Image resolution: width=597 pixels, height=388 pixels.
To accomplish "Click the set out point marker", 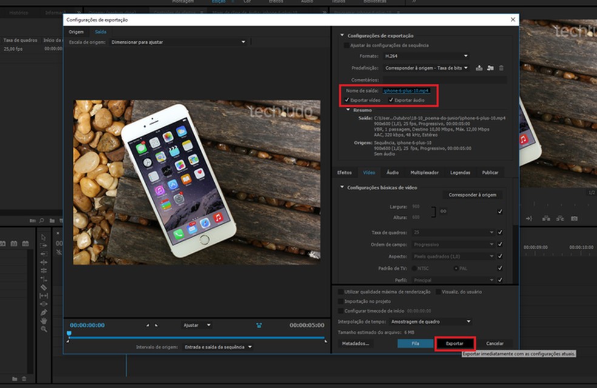I will [x=156, y=326].
